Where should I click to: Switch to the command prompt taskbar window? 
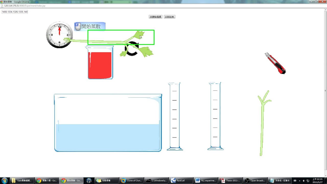(x=156, y=181)
